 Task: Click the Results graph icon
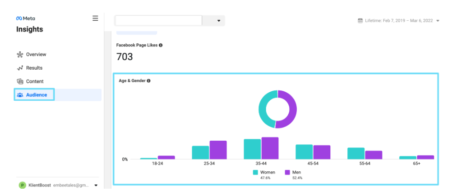coord(20,68)
